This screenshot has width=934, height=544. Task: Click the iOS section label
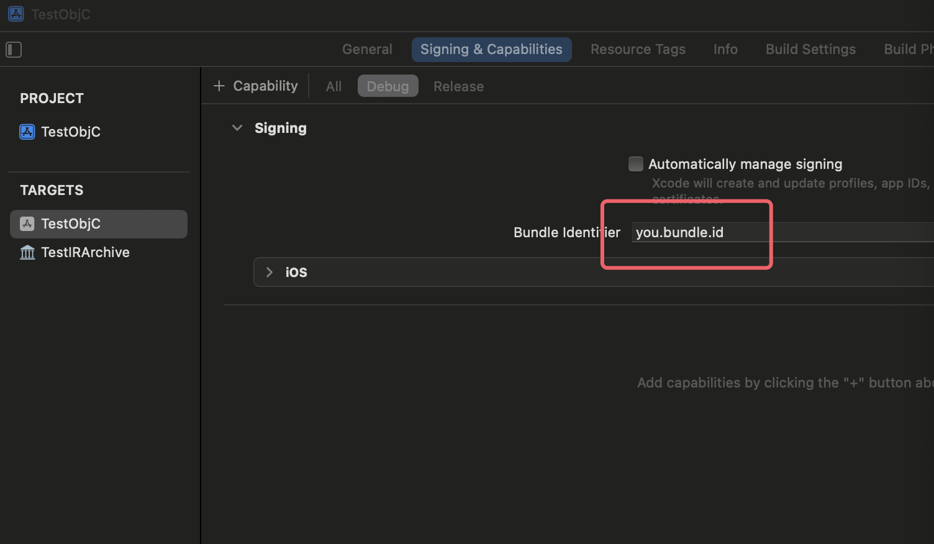[296, 272]
